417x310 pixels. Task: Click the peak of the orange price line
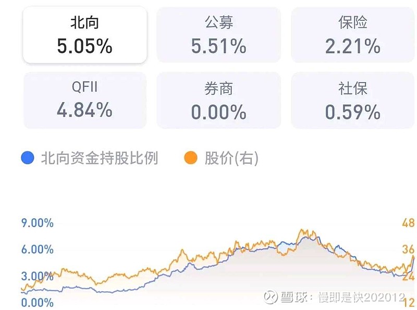(x=302, y=230)
